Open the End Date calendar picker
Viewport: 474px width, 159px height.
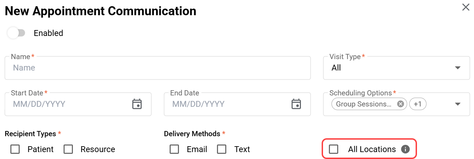(x=296, y=104)
